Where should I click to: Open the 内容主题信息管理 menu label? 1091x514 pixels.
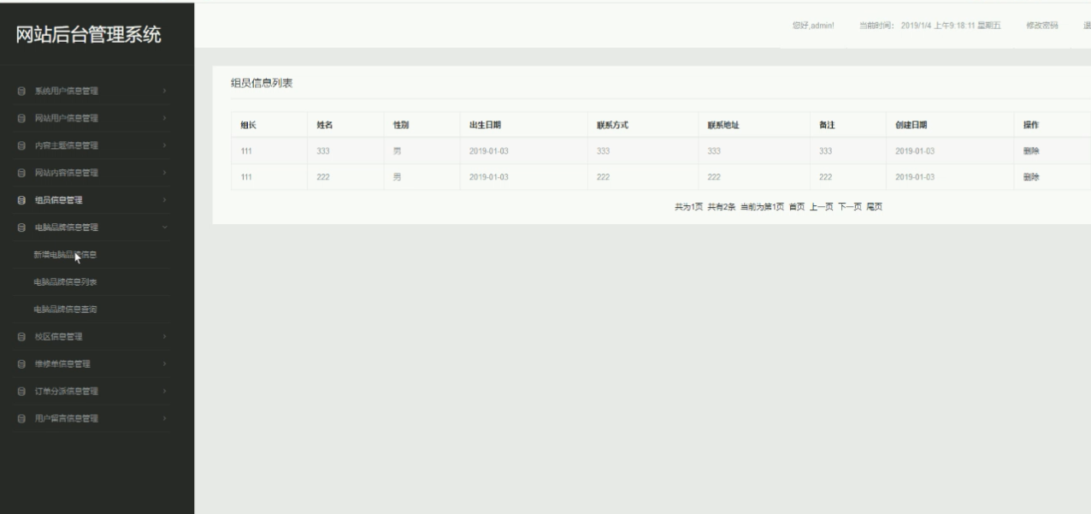pos(66,145)
